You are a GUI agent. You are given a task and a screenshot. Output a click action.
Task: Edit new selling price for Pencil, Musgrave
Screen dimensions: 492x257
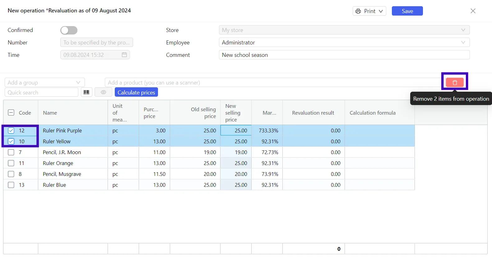point(236,174)
